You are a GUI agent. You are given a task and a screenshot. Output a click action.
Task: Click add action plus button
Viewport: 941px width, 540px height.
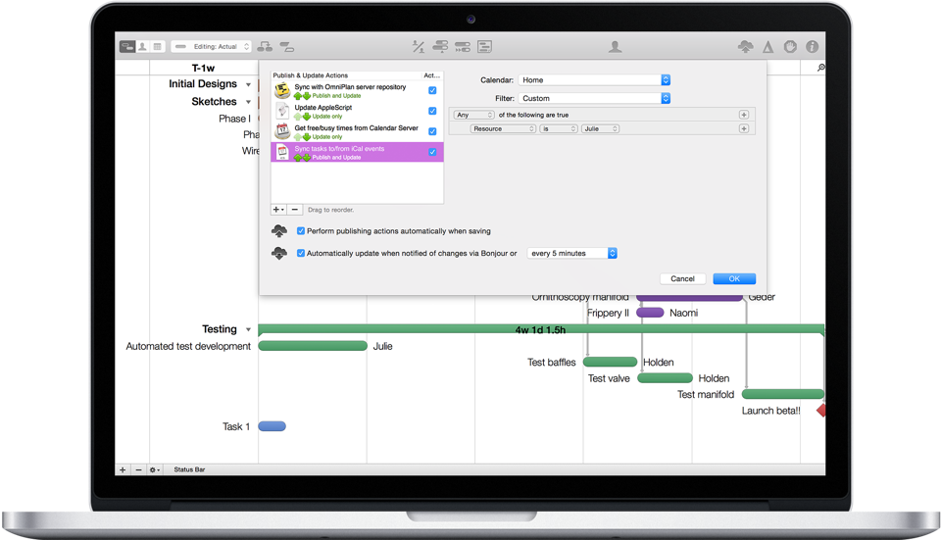(x=278, y=210)
